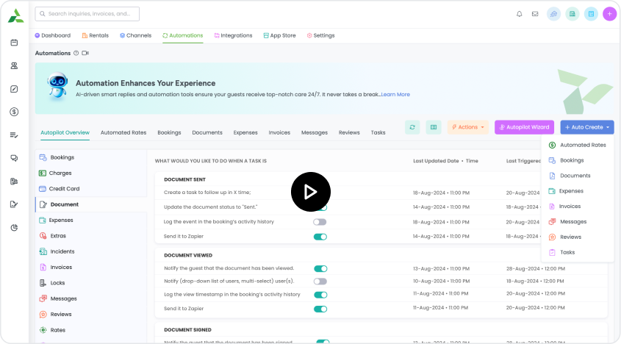
Task: Click the video camera icon beside Automations title
Action: point(85,53)
